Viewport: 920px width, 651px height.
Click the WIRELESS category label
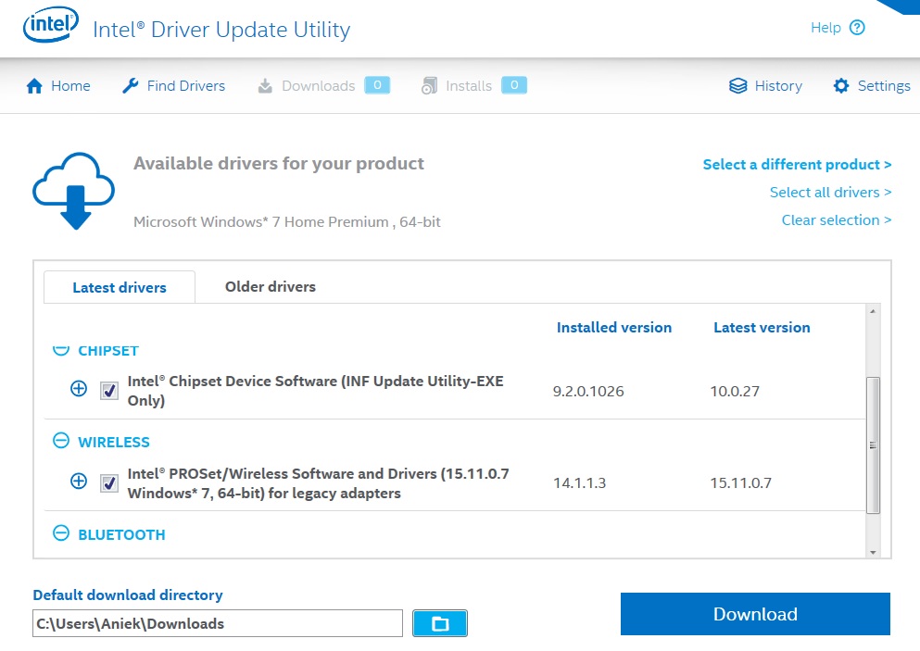(114, 443)
